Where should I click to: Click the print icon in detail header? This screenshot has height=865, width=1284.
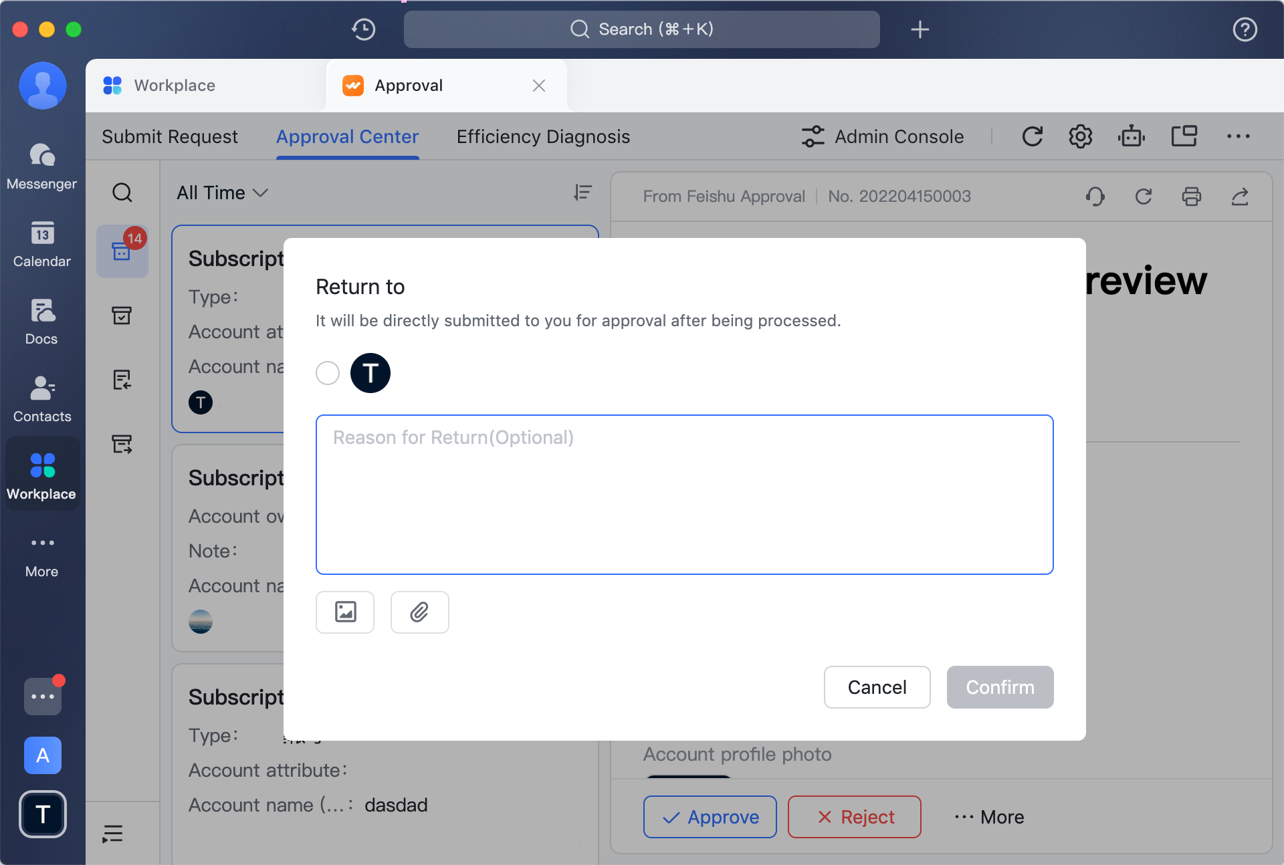[1191, 197]
